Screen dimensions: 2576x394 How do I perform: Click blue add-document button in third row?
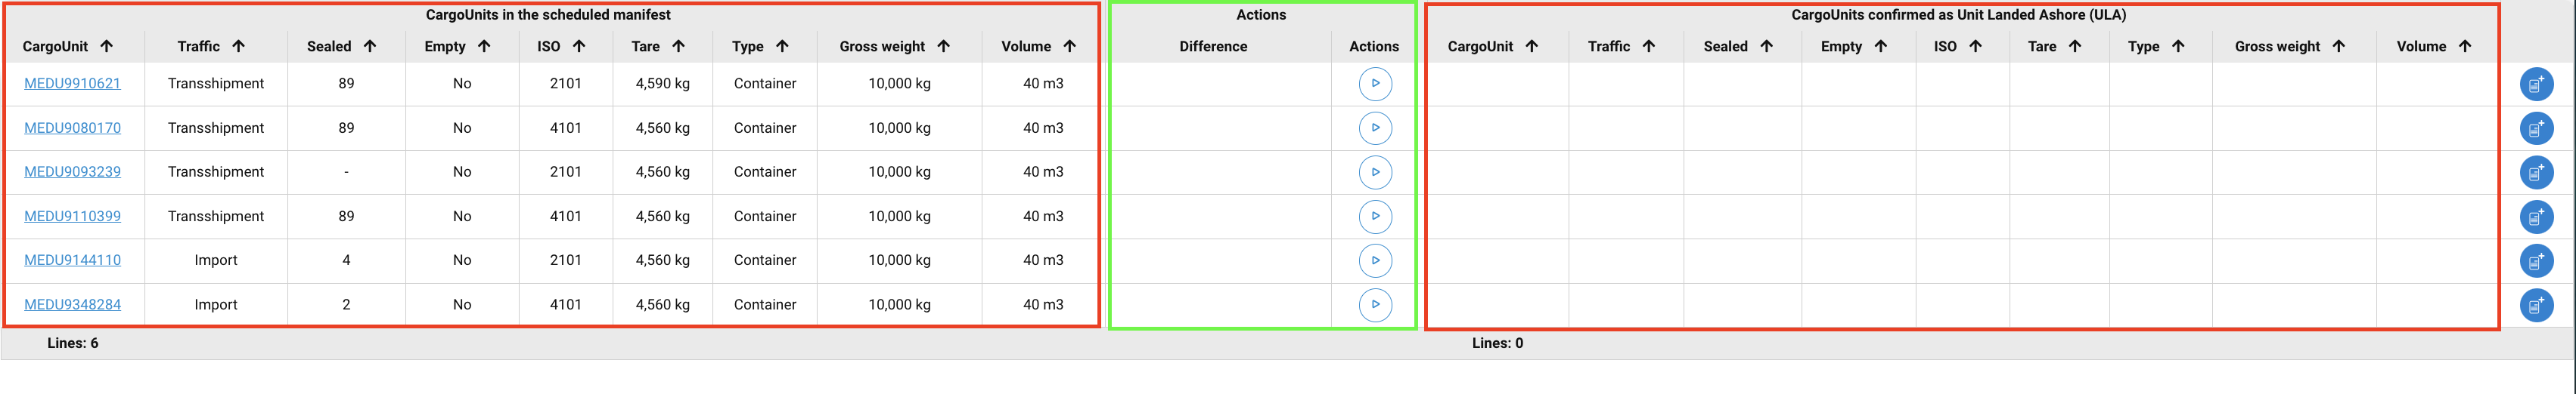click(x=2535, y=173)
